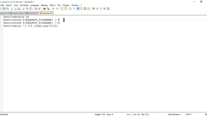Toggle the Word Wrap toolbar icon
Viewport: 207px width, 116px height.
click(70, 9)
